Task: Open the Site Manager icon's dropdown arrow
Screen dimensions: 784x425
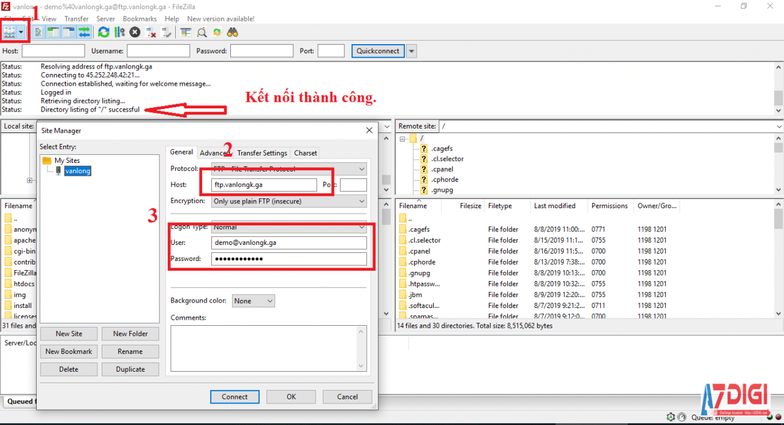Action: pos(21,32)
